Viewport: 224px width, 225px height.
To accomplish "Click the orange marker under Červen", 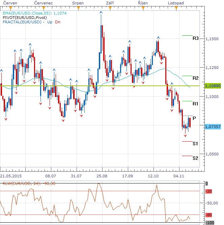I will tap(10, 8).
